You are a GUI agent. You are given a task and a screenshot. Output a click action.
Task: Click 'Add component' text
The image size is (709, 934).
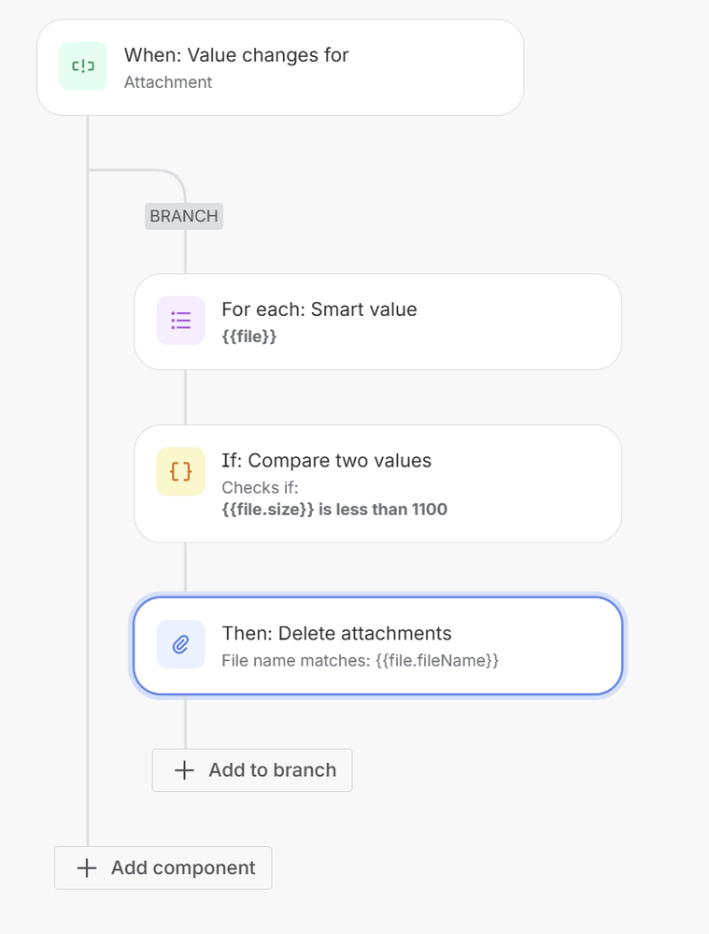click(183, 868)
